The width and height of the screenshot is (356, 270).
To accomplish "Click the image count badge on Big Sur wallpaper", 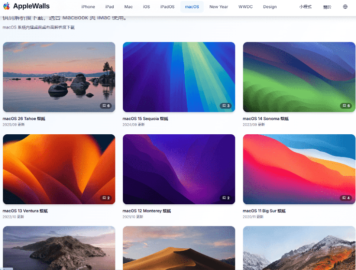I will point(346,198).
